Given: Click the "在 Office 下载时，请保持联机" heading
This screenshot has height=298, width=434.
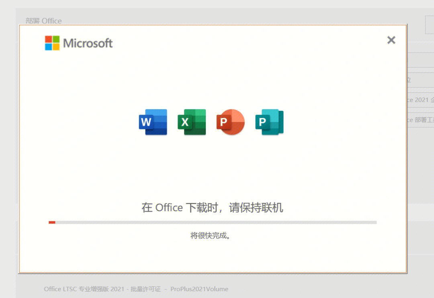Looking at the screenshot, I should [x=212, y=208].
